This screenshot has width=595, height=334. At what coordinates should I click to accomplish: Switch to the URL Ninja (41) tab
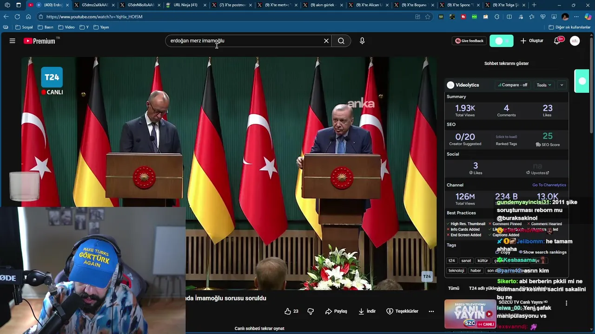point(185,5)
